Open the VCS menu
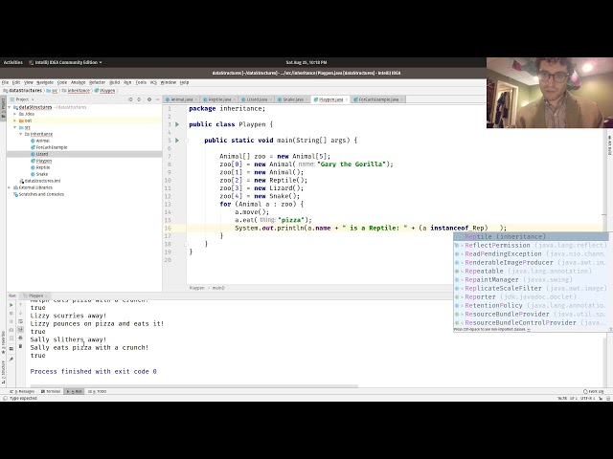 [x=153, y=83]
